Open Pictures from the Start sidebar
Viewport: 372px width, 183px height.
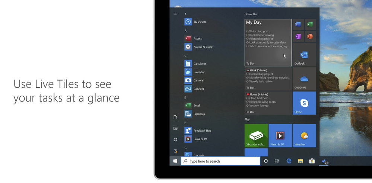pos(175,128)
